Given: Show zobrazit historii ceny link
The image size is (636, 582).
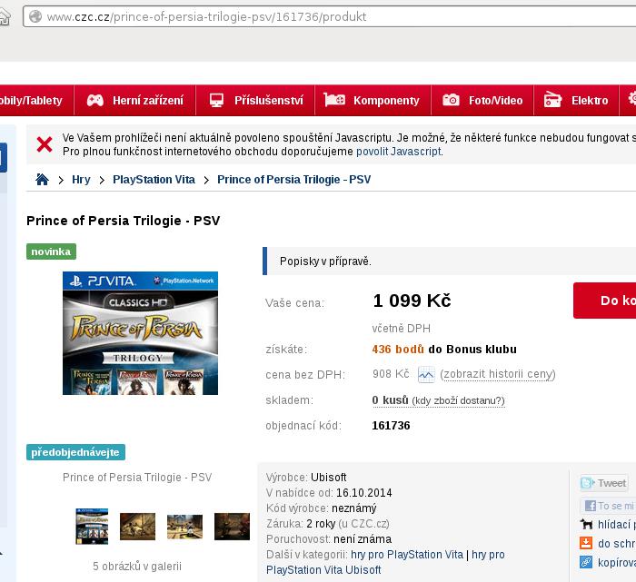Looking at the screenshot, I should click(x=498, y=374).
